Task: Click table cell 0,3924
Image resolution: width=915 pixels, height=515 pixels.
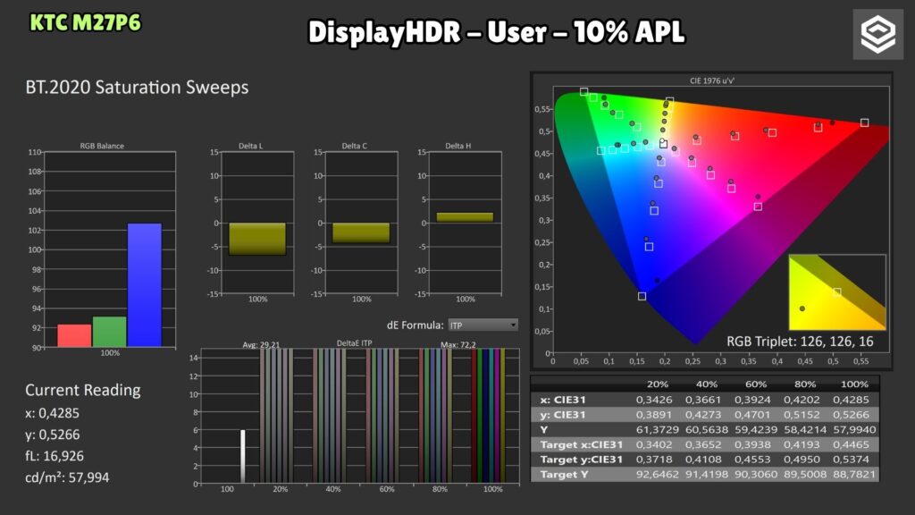Action: point(752,400)
